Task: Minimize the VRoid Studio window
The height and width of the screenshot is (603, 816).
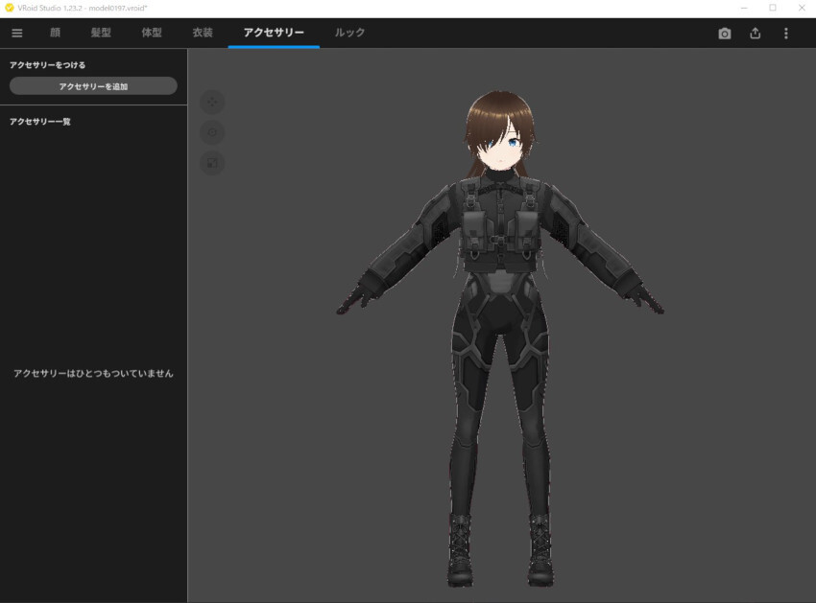Action: [742, 8]
